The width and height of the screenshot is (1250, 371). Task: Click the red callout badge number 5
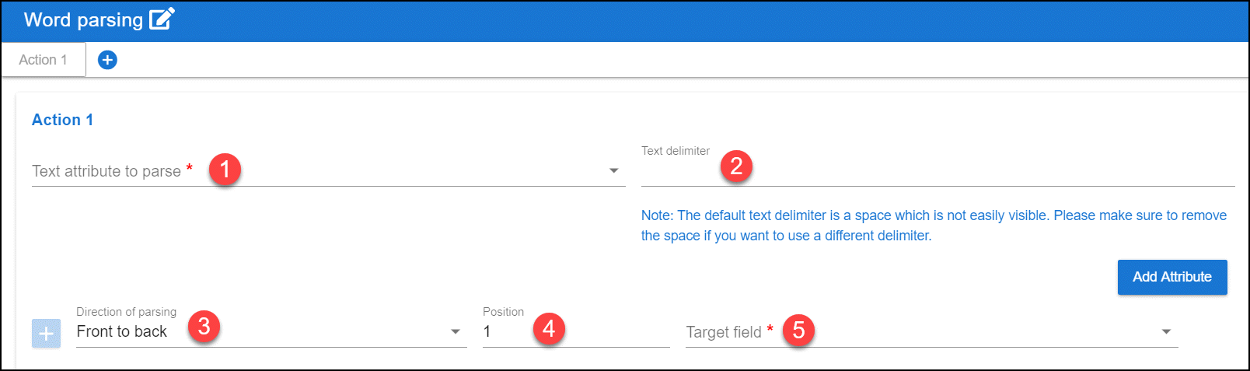[798, 331]
